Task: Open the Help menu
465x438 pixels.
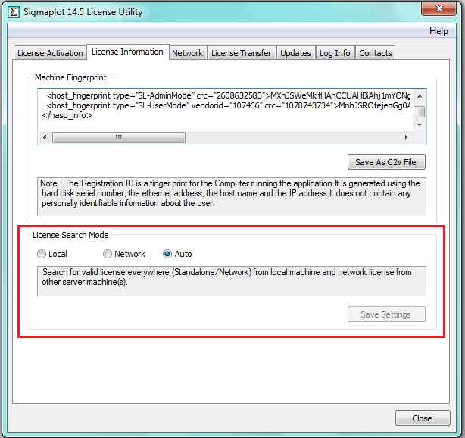Action: pyautogui.click(x=438, y=31)
